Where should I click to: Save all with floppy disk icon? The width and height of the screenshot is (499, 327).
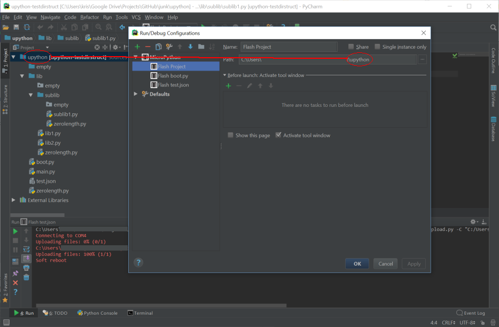[16, 27]
